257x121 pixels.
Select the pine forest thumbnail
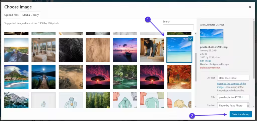pyautogui.click(x=98, y=100)
